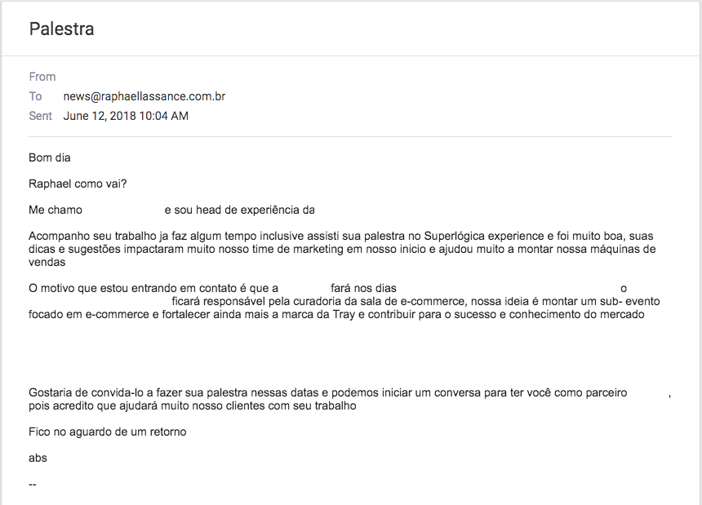Click the To field label
Image resolution: width=702 pixels, height=505 pixels.
36,96
